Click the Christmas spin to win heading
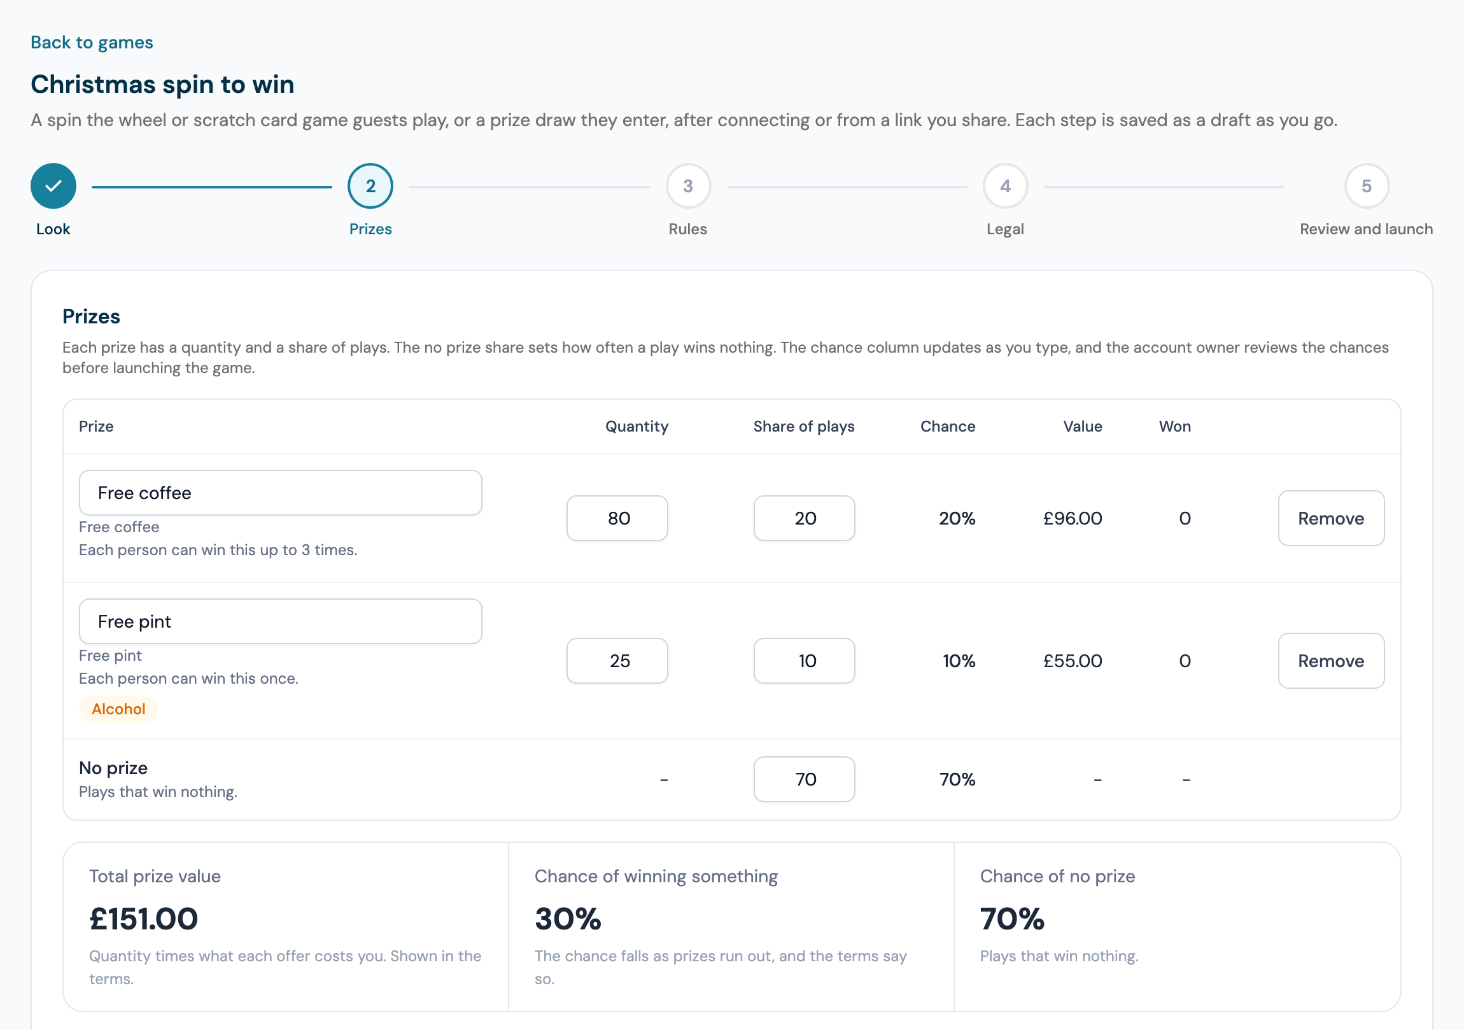This screenshot has height=1030, width=1464. pyautogui.click(x=162, y=85)
